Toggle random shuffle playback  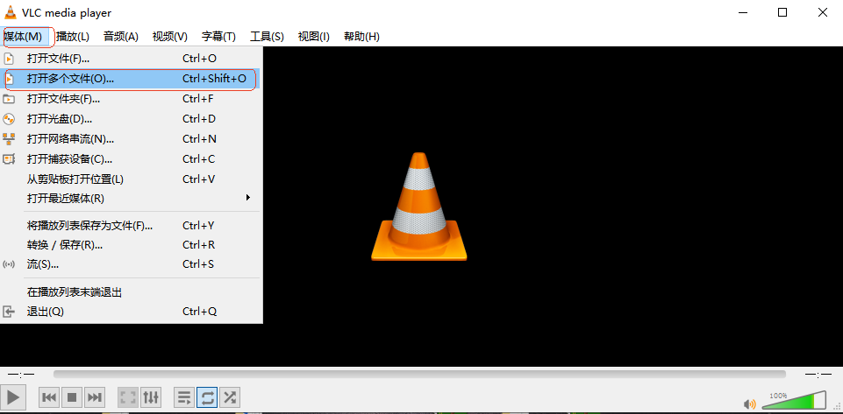pos(230,397)
